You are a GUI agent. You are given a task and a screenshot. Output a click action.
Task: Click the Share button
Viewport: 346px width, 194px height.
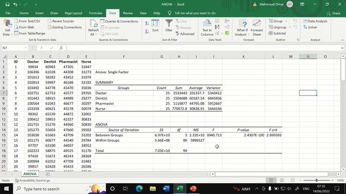pyautogui.click(x=334, y=13)
